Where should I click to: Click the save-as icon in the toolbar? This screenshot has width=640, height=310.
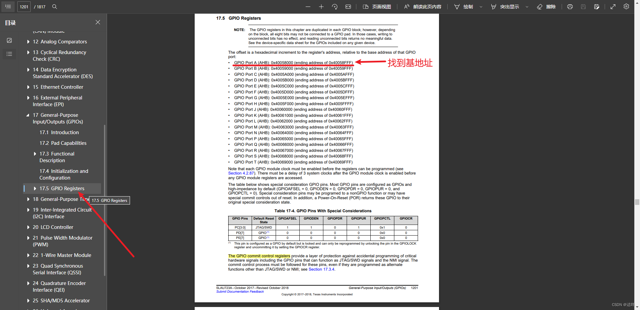click(597, 7)
